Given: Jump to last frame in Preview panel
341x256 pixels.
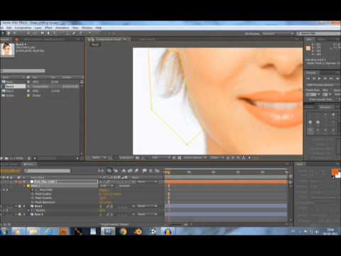Looking at the screenshot, I should (331, 78).
